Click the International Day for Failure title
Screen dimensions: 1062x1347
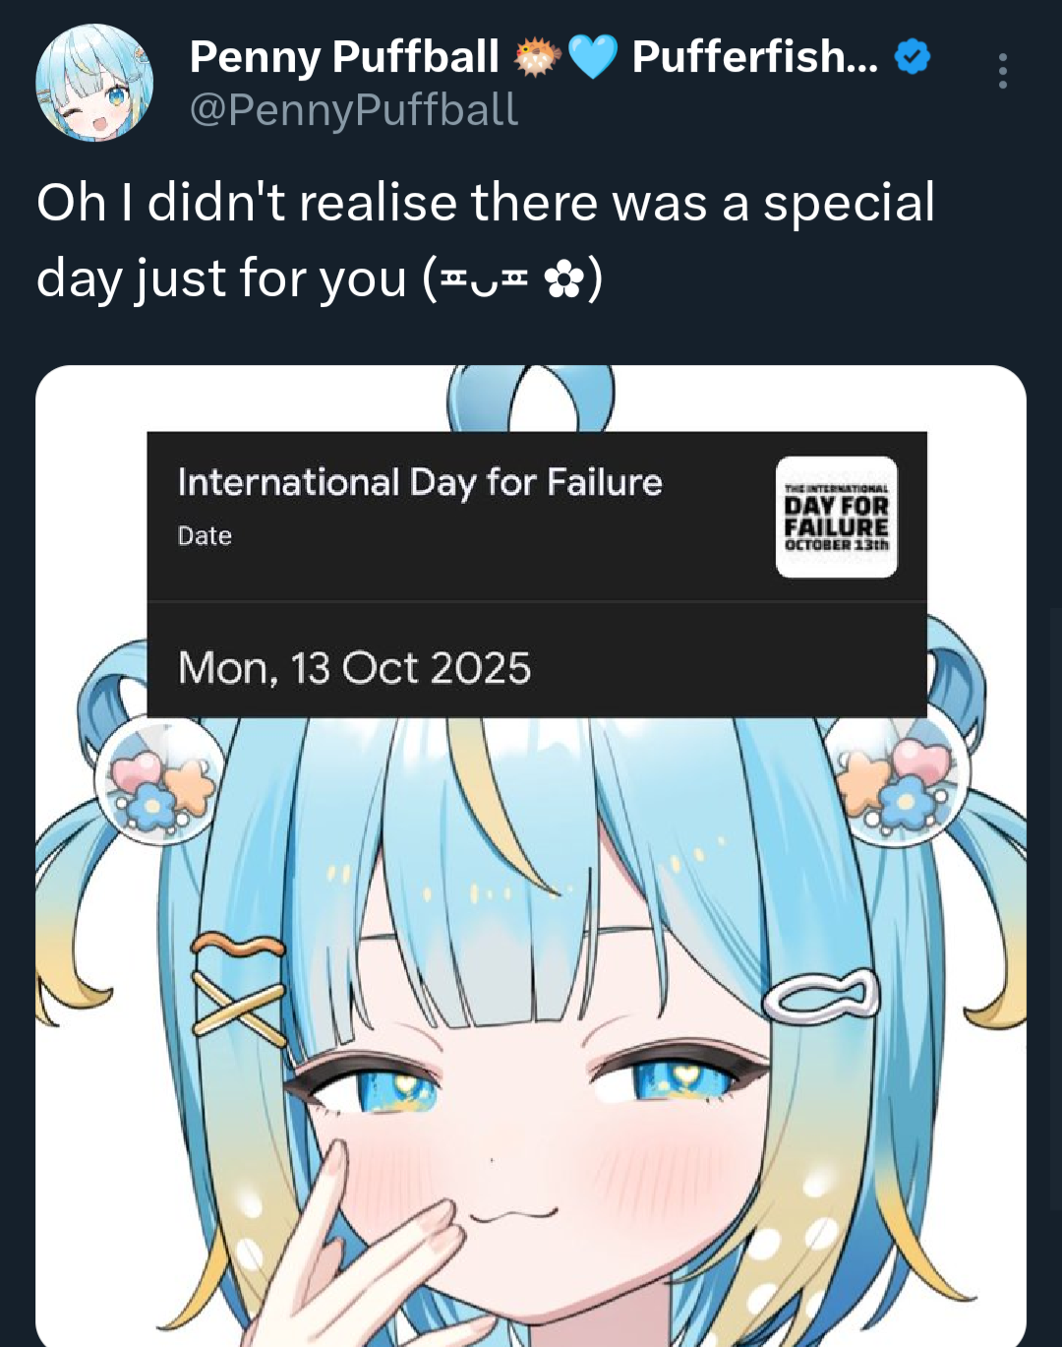[x=420, y=482]
